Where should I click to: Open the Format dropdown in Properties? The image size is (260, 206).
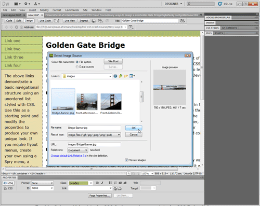[x=42, y=183]
